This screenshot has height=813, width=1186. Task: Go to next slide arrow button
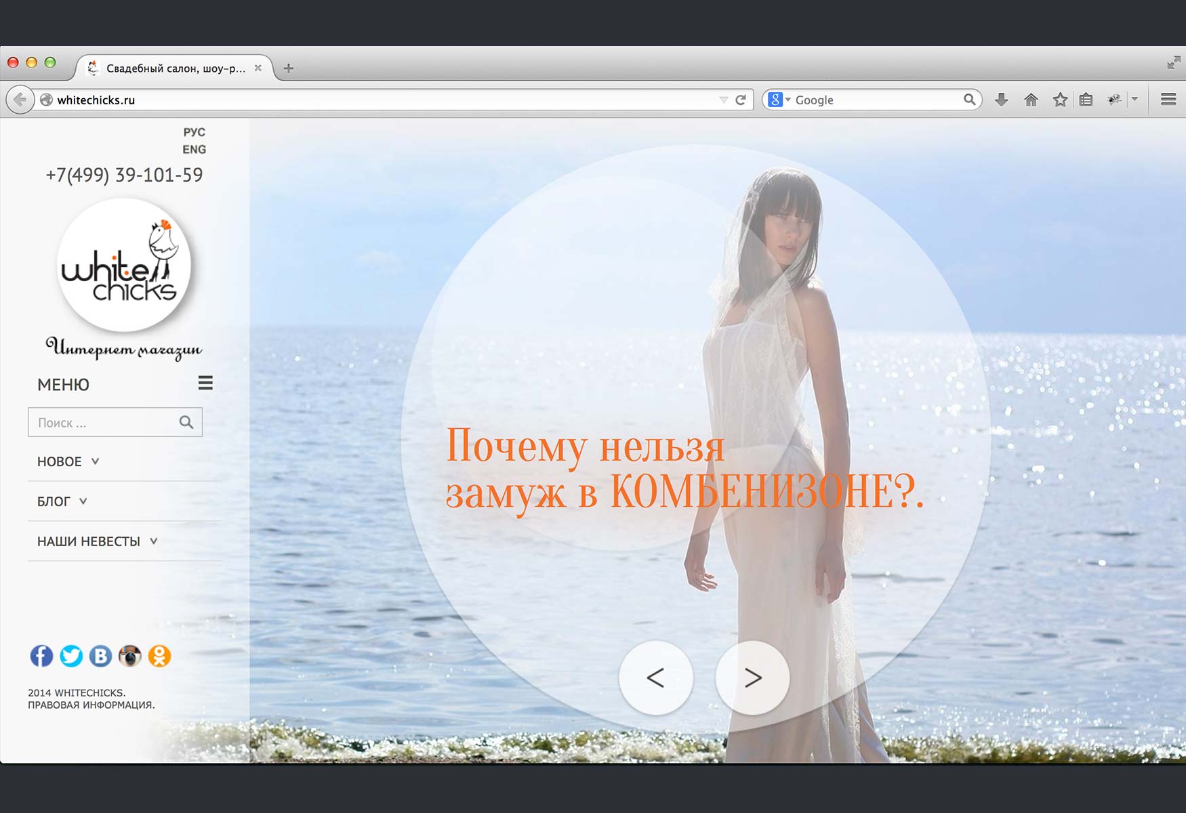coord(752,677)
